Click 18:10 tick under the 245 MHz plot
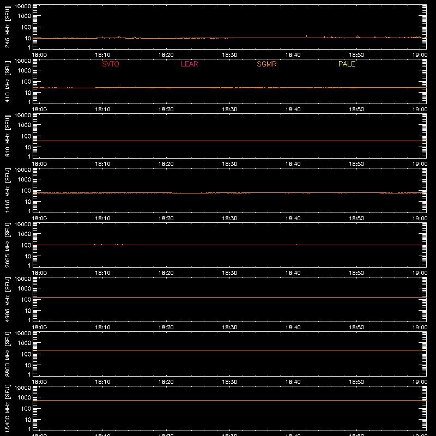Screen dimensions: 436x436 click(x=102, y=55)
